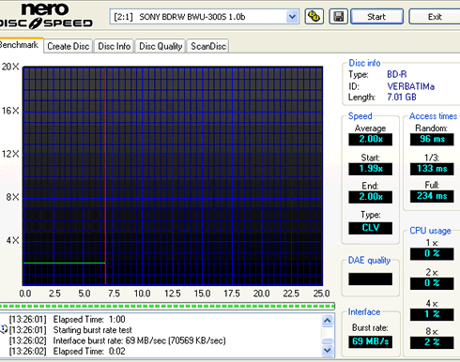The image size is (460, 362).
Task: Click the red position marker in graph
Action: (x=106, y=175)
